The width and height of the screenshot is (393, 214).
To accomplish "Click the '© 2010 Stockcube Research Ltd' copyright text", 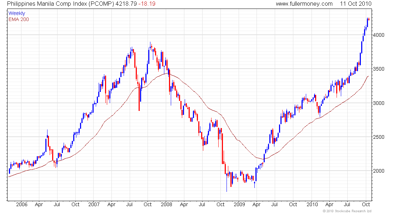I will tap(347, 211).
